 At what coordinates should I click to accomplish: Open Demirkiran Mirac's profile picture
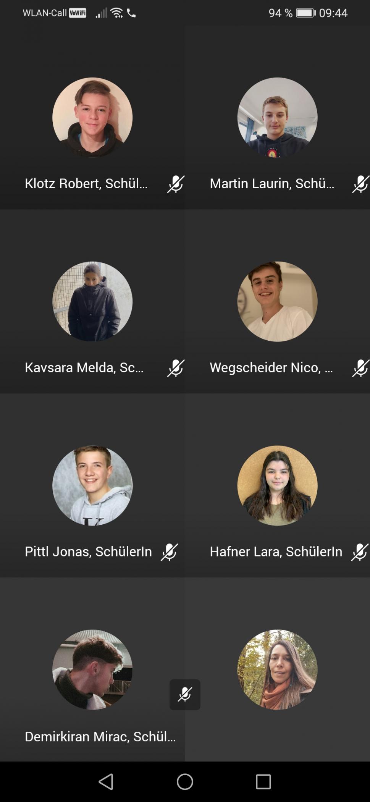pyautogui.click(x=92, y=669)
